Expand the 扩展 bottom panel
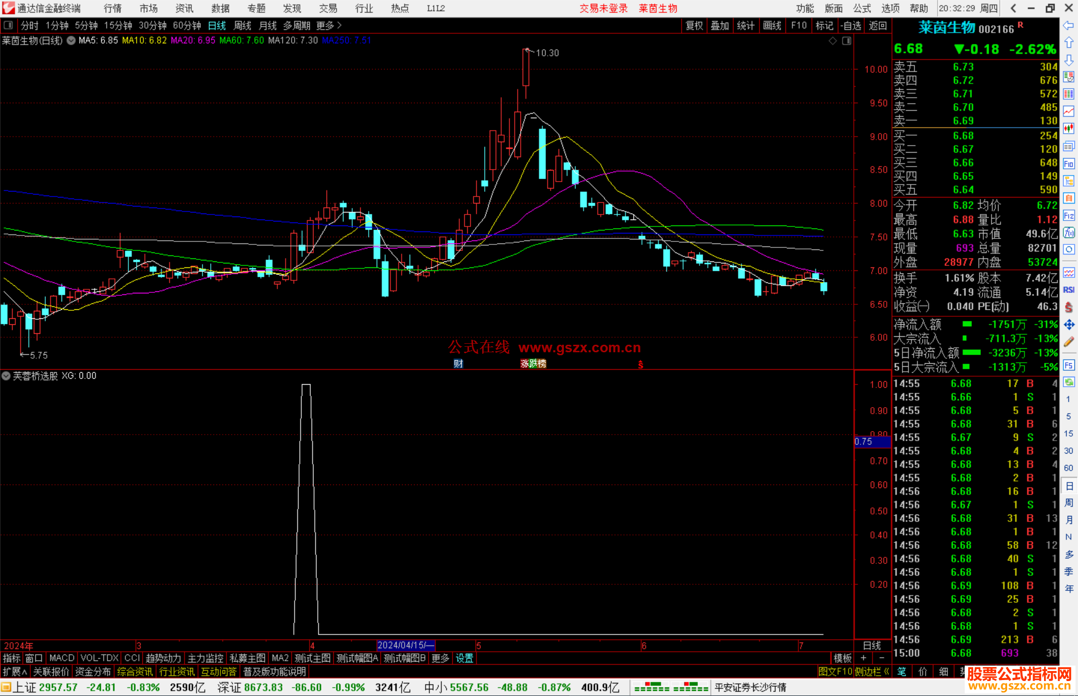The width and height of the screenshot is (1078, 696). point(14,672)
